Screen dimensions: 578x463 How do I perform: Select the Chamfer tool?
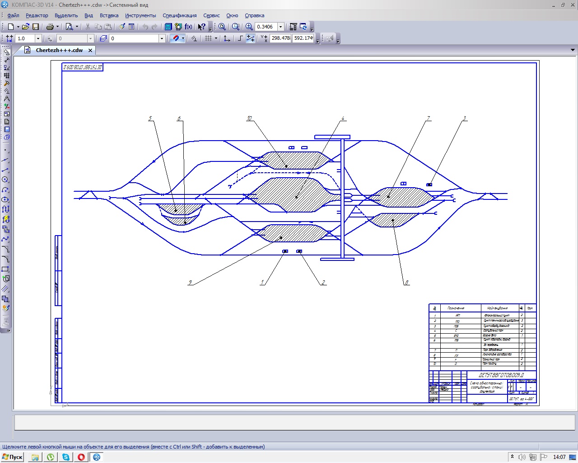pyautogui.click(x=5, y=249)
